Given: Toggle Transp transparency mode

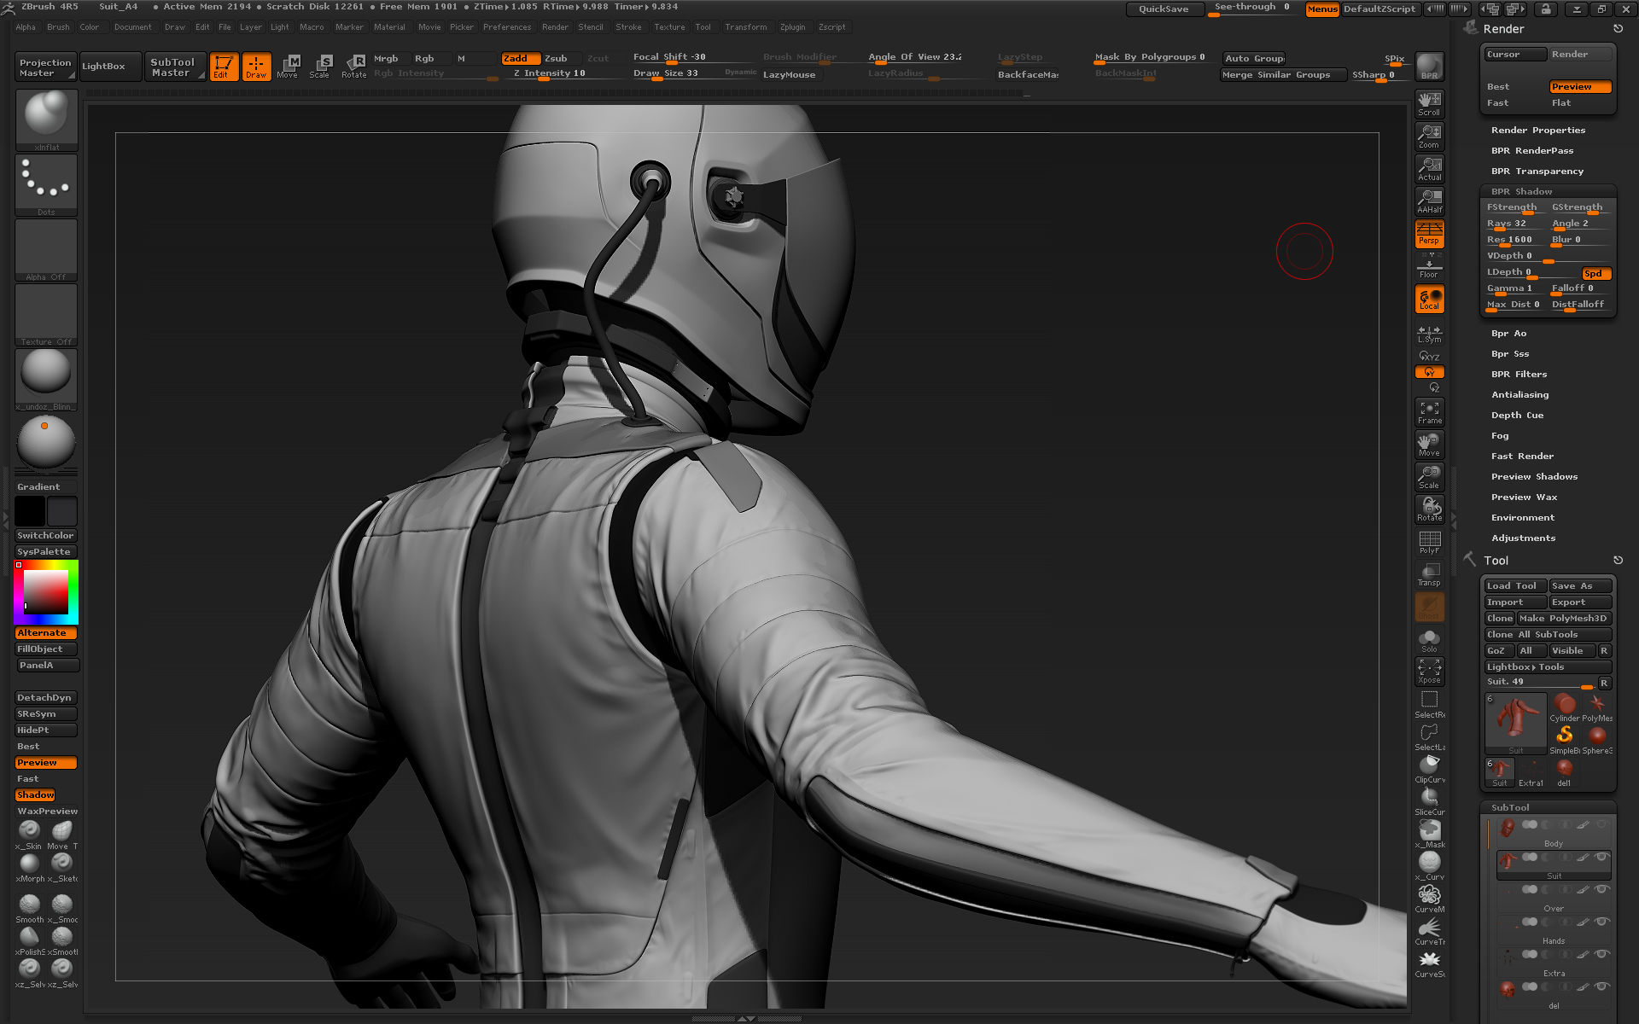Looking at the screenshot, I should click(x=1429, y=574).
